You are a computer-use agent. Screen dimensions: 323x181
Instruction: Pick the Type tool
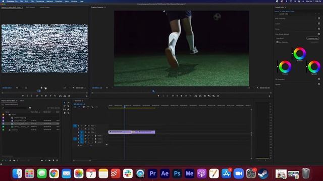(x=68, y=113)
